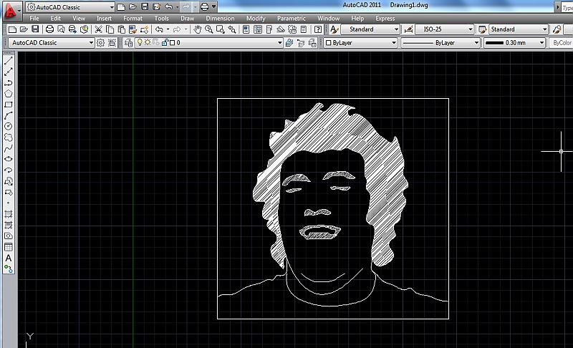Open the Modify menu
Image resolution: width=573 pixels, height=348 pixels.
[256, 18]
